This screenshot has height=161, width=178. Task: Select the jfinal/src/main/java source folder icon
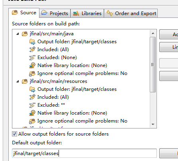(x=25, y=34)
